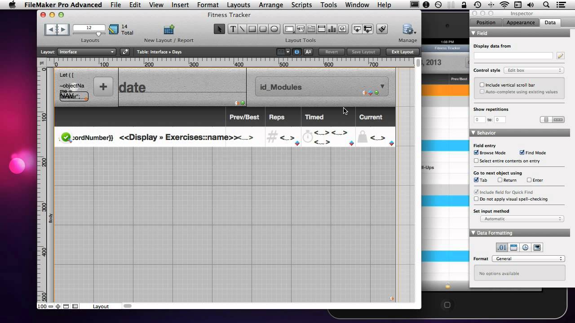Select the Chart tool
The image size is (575, 323).
click(332, 29)
